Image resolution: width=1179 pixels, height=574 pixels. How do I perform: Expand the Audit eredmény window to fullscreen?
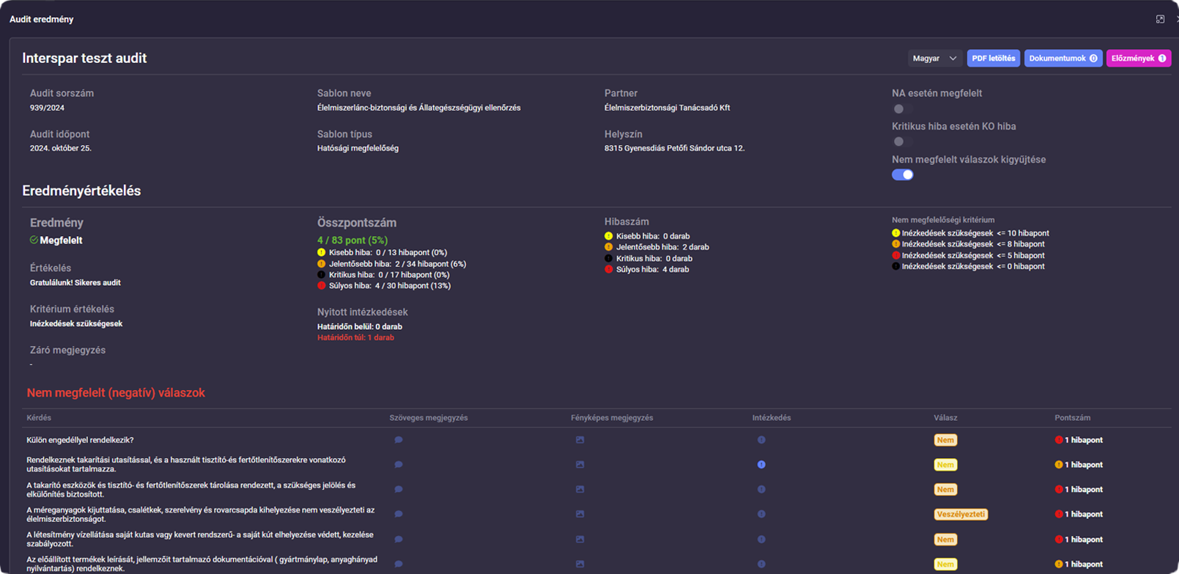pos(1160,19)
